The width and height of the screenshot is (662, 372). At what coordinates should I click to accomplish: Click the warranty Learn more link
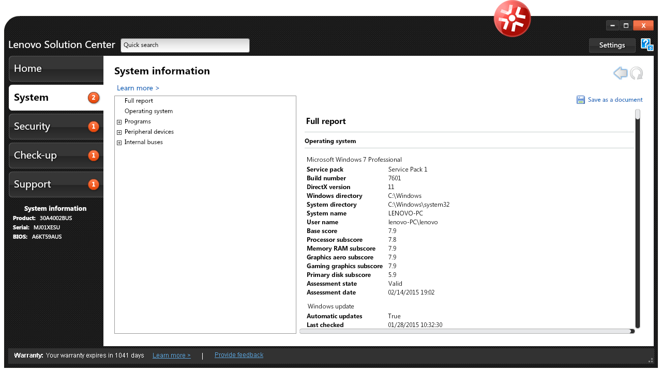coord(171,355)
